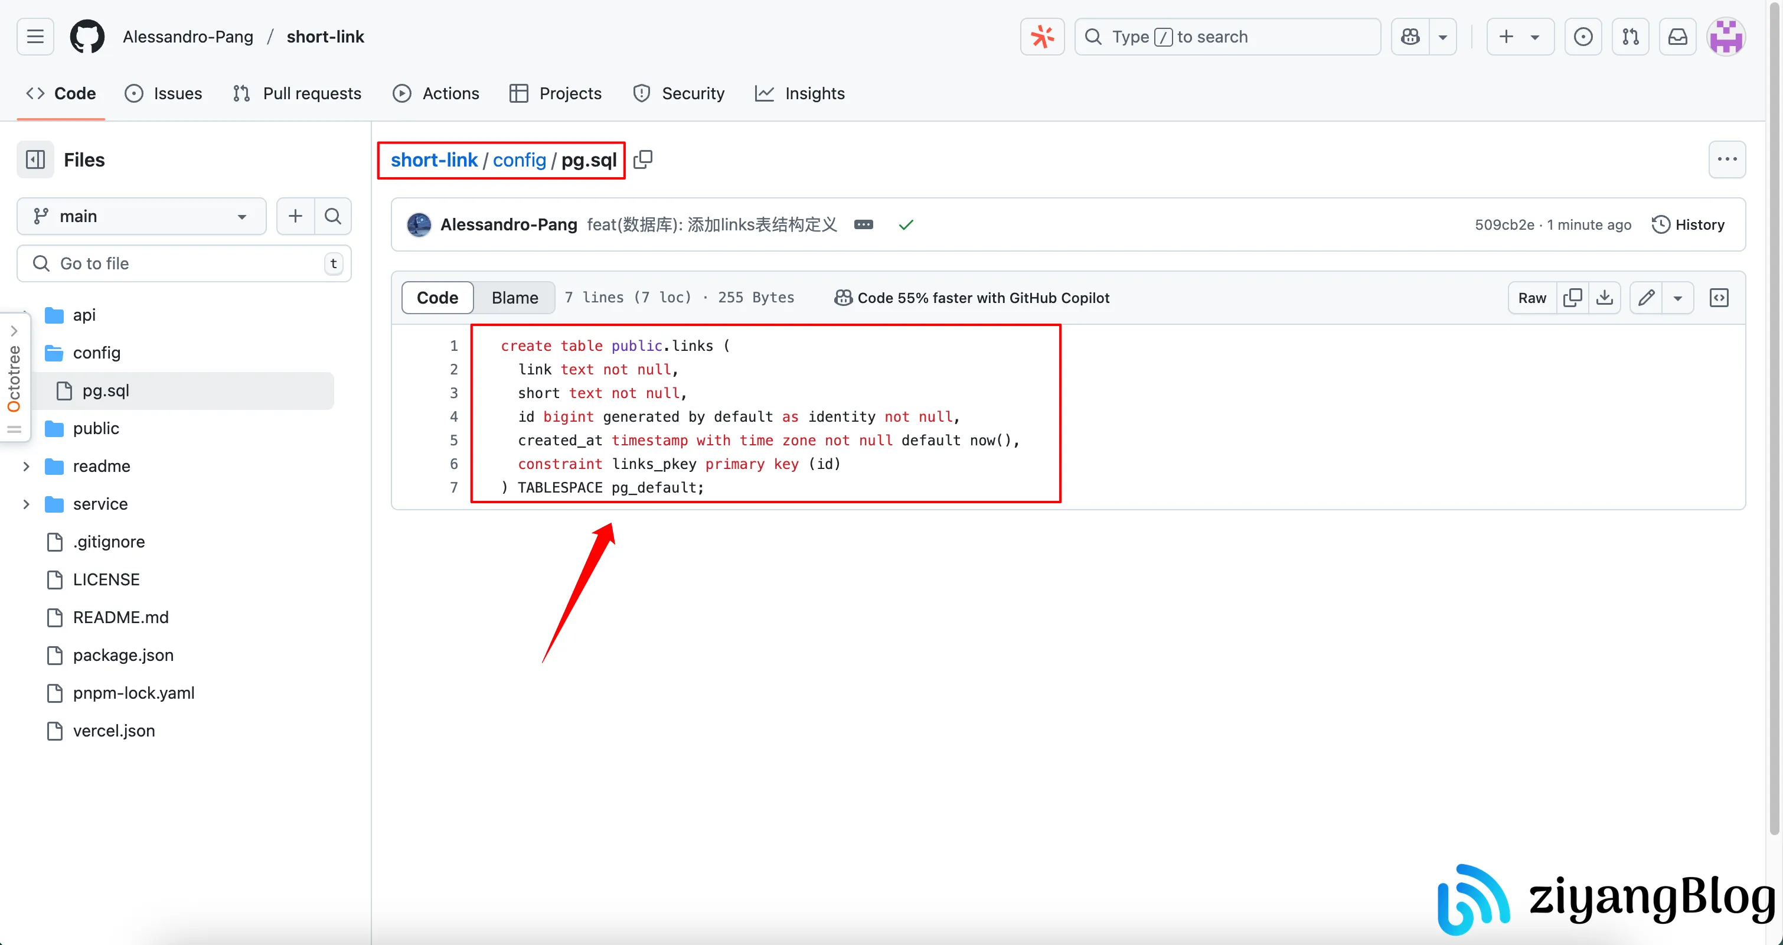The image size is (1783, 945).
Task: Open the Insights tab
Action: pyautogui.click(x=800, y=93)
